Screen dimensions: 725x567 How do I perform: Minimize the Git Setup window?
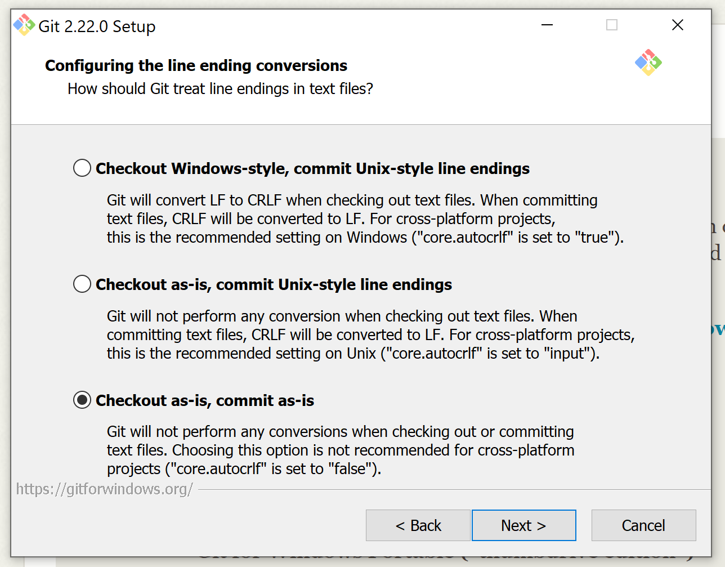pyautogui.click(x=547, y=25)
